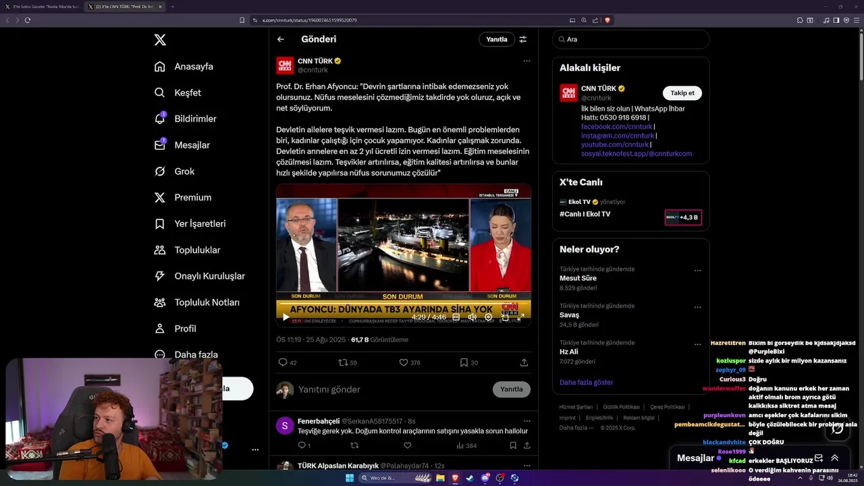Screen dimensions: 864x486
Task: Click the back arrow next to Gönderi
Action: pyautogui.click(x=281, y=39)
